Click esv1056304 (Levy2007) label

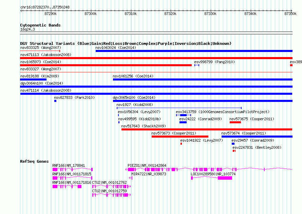pos(139,112)
